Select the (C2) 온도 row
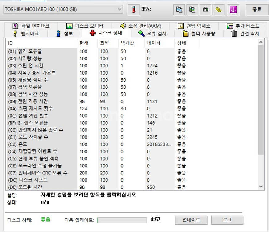 (x=103, y=144)
